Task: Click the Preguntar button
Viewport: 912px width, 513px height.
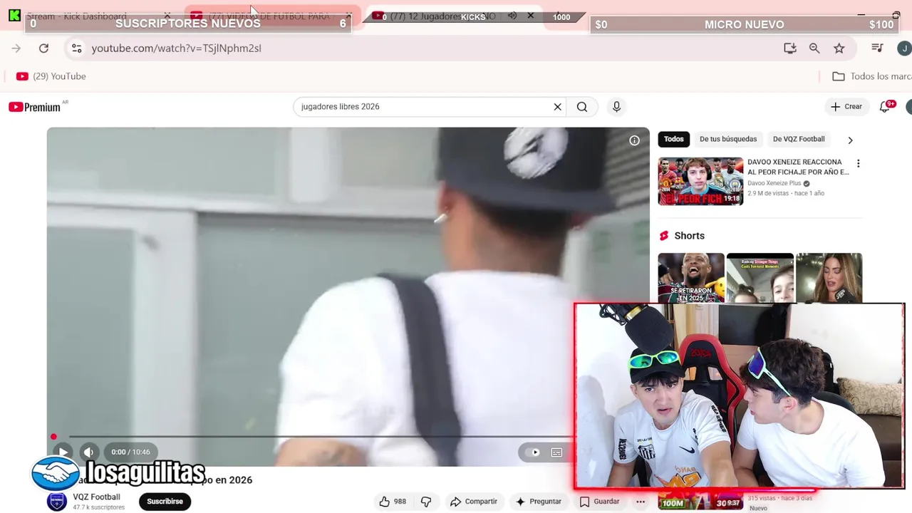Action: (539, 502)
